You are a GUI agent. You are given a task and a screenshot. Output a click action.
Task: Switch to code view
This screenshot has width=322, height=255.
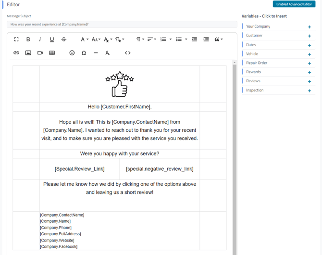pos(127,53)
